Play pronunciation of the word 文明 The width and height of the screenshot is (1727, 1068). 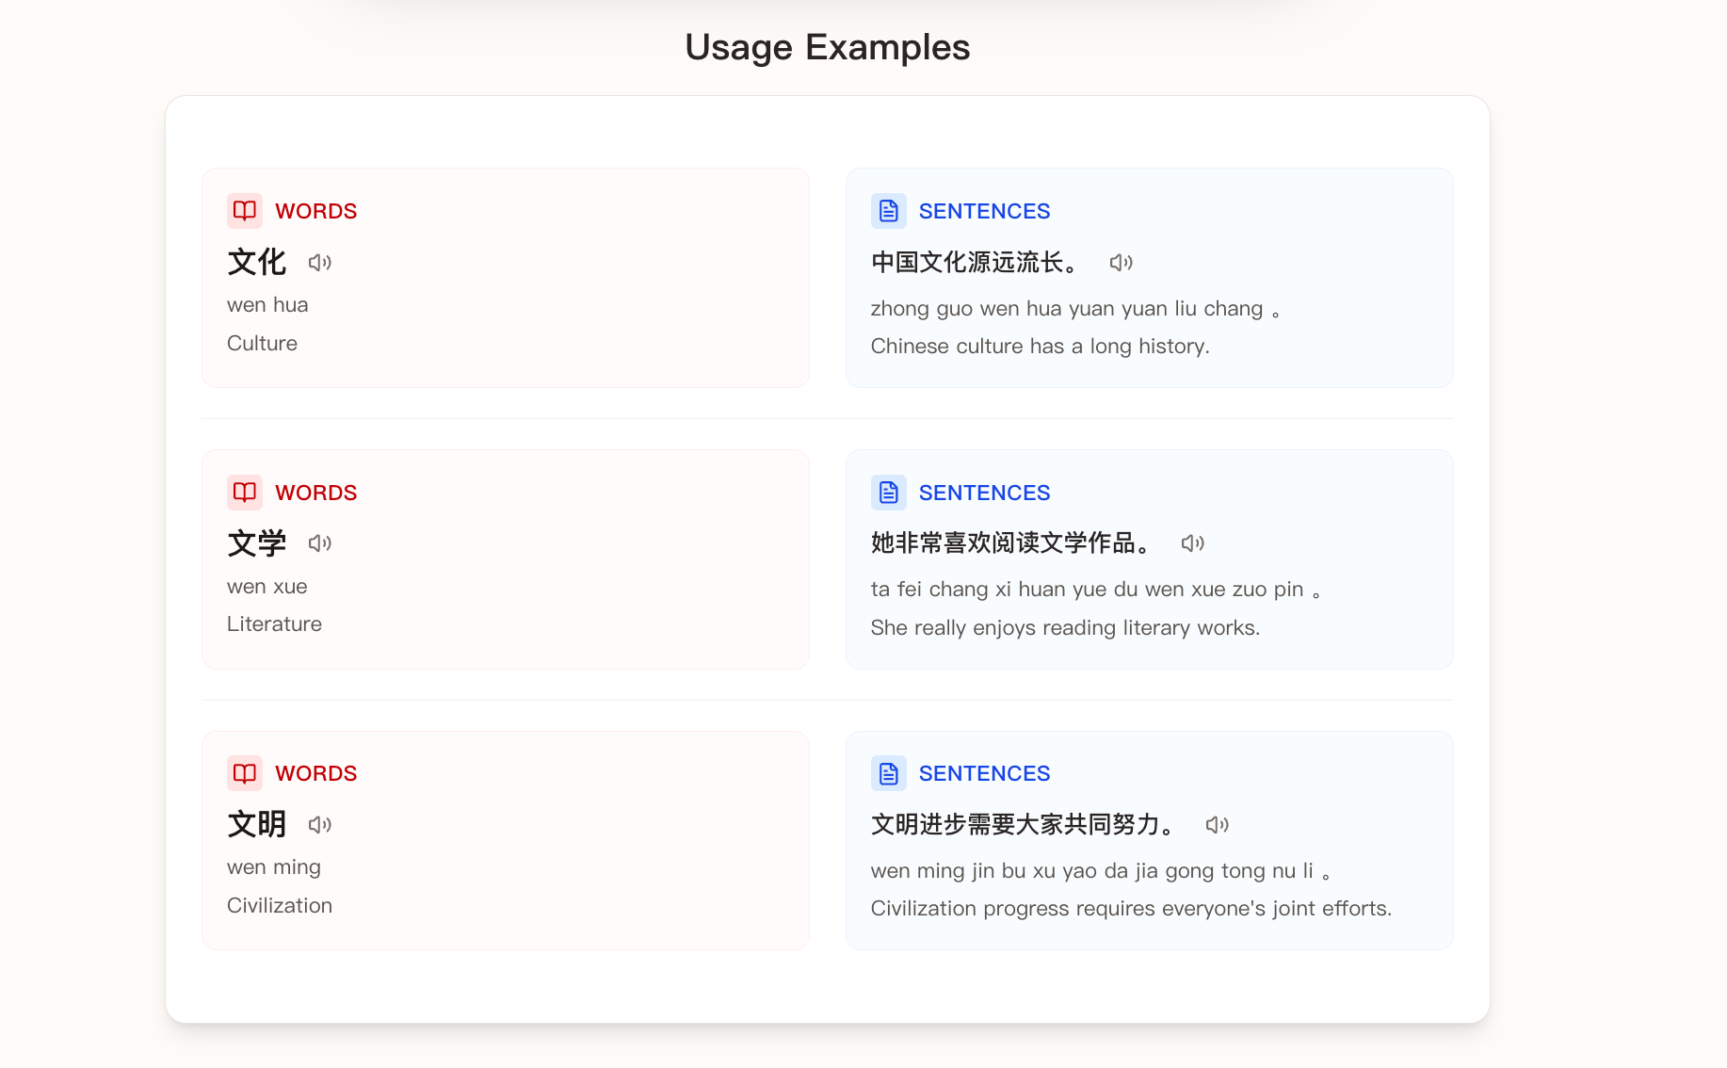(319, 824)
